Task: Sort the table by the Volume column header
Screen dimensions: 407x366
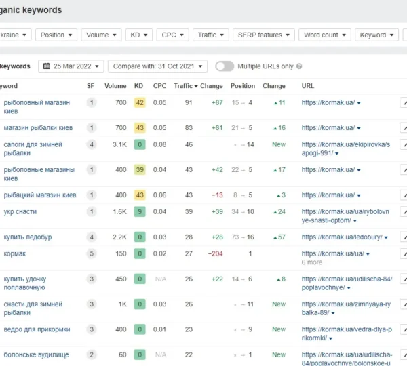Action: tap(115, 86)
